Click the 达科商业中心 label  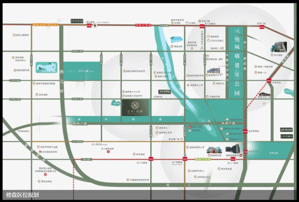[204, 177]
